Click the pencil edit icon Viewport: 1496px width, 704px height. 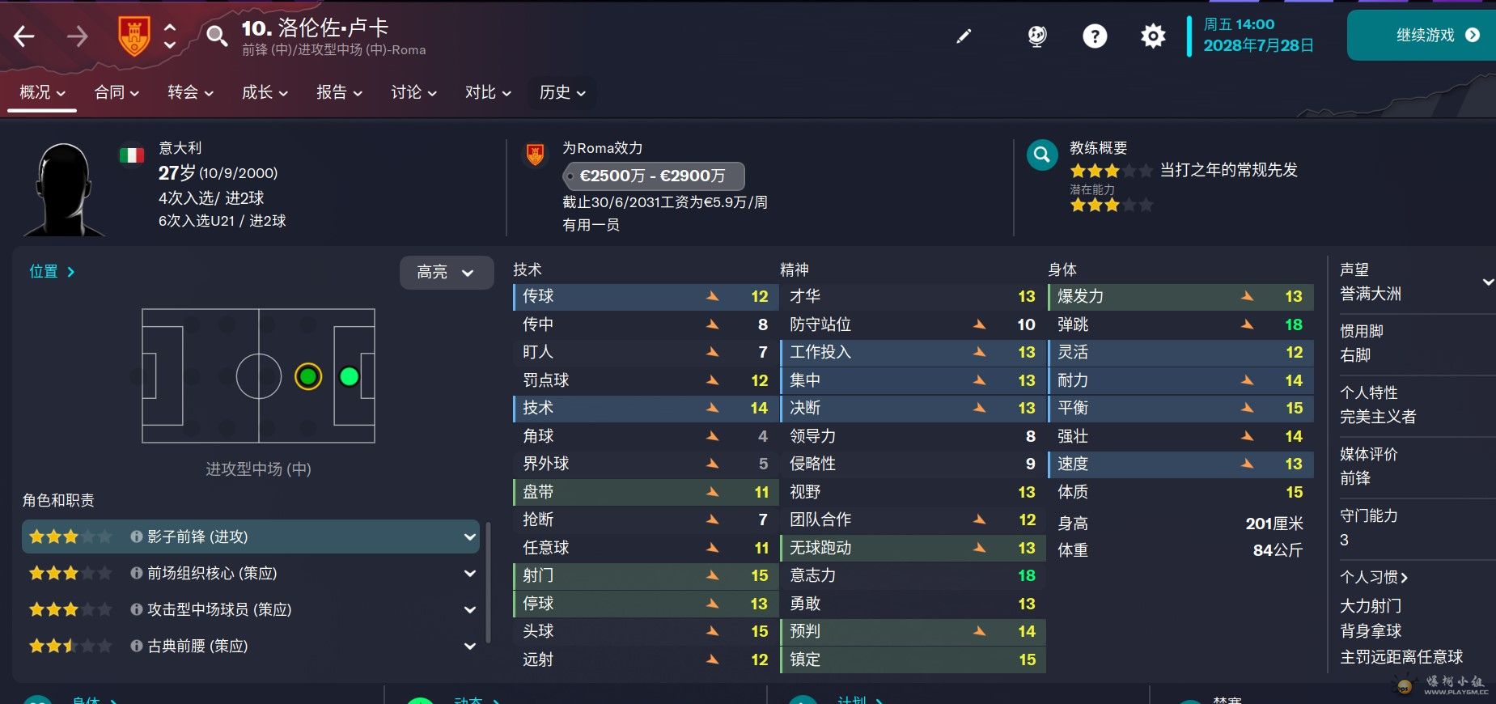[x=964, y=36]
